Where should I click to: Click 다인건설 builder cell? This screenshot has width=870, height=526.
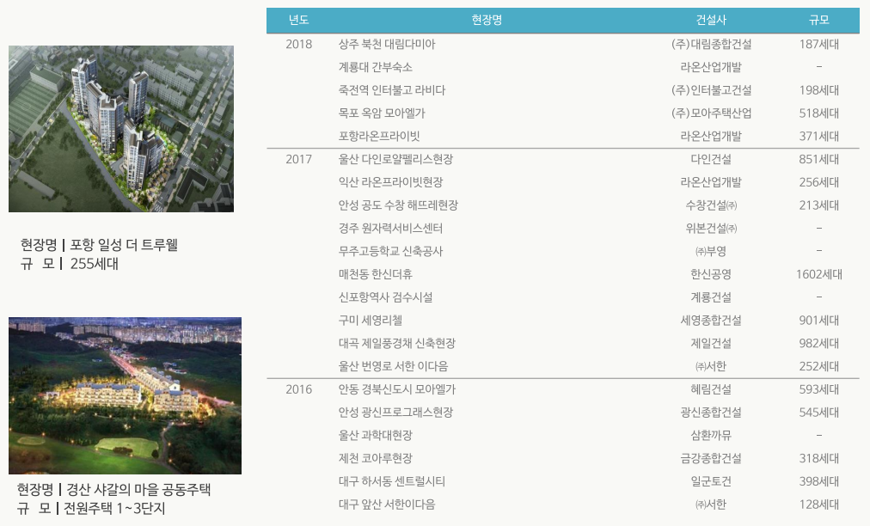711,159
